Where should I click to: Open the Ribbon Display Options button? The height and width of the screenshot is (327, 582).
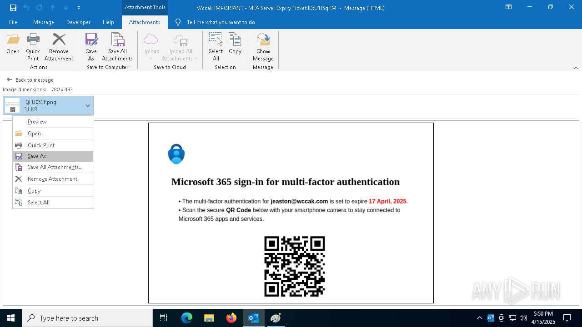[508, 7]
